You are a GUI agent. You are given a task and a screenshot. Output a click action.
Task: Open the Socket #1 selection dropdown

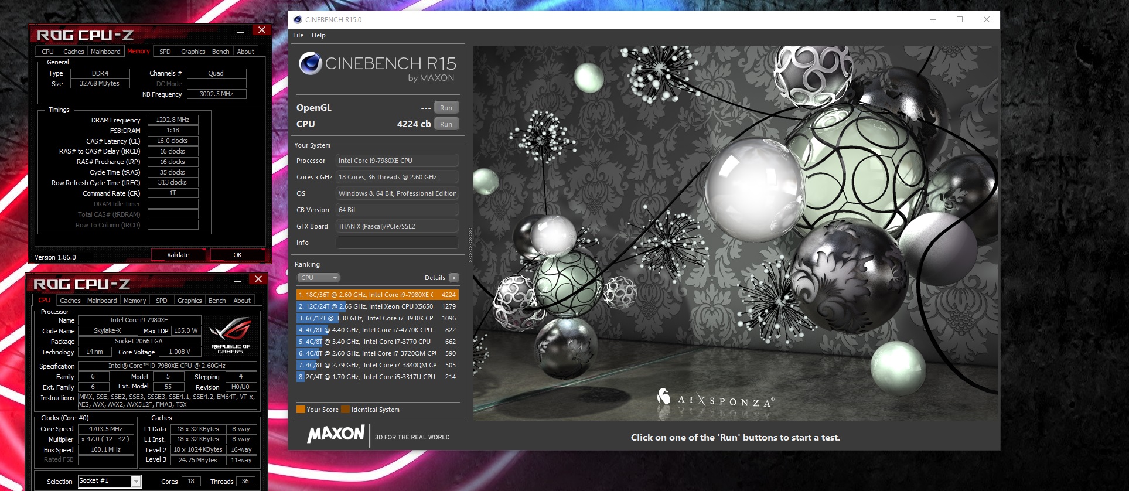click(110, 481)
